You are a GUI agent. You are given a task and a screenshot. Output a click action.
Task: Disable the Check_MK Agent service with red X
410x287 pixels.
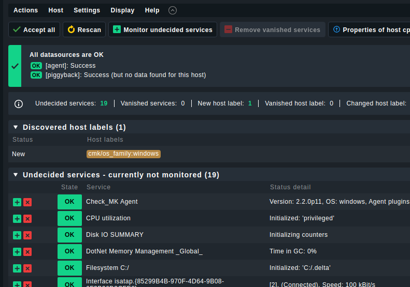tap(27, 202)
